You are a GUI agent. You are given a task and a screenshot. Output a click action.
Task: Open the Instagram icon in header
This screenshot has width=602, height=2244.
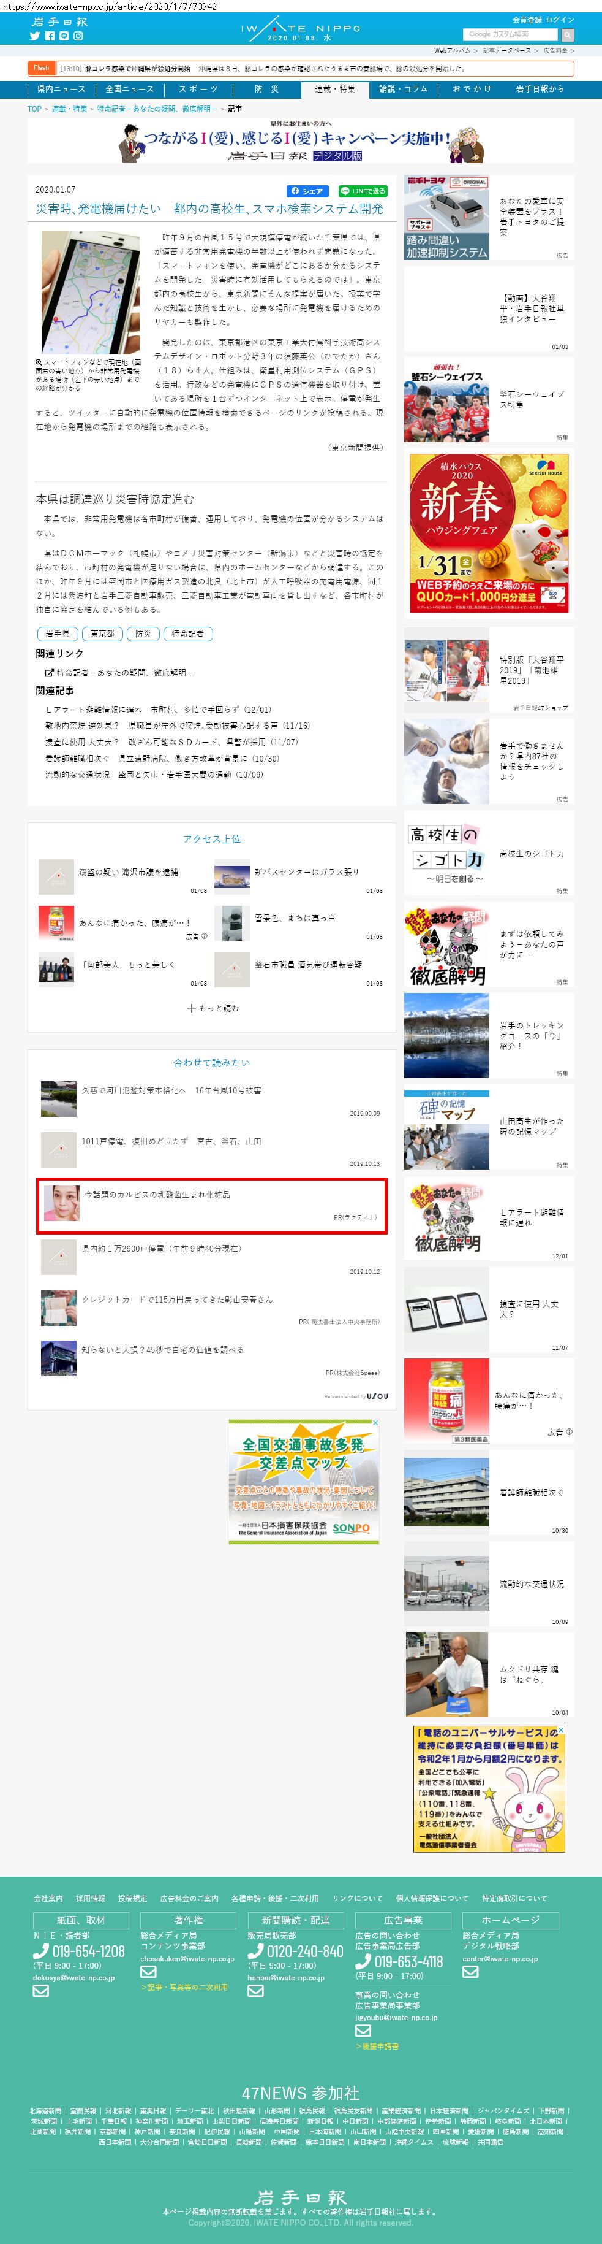77,36
